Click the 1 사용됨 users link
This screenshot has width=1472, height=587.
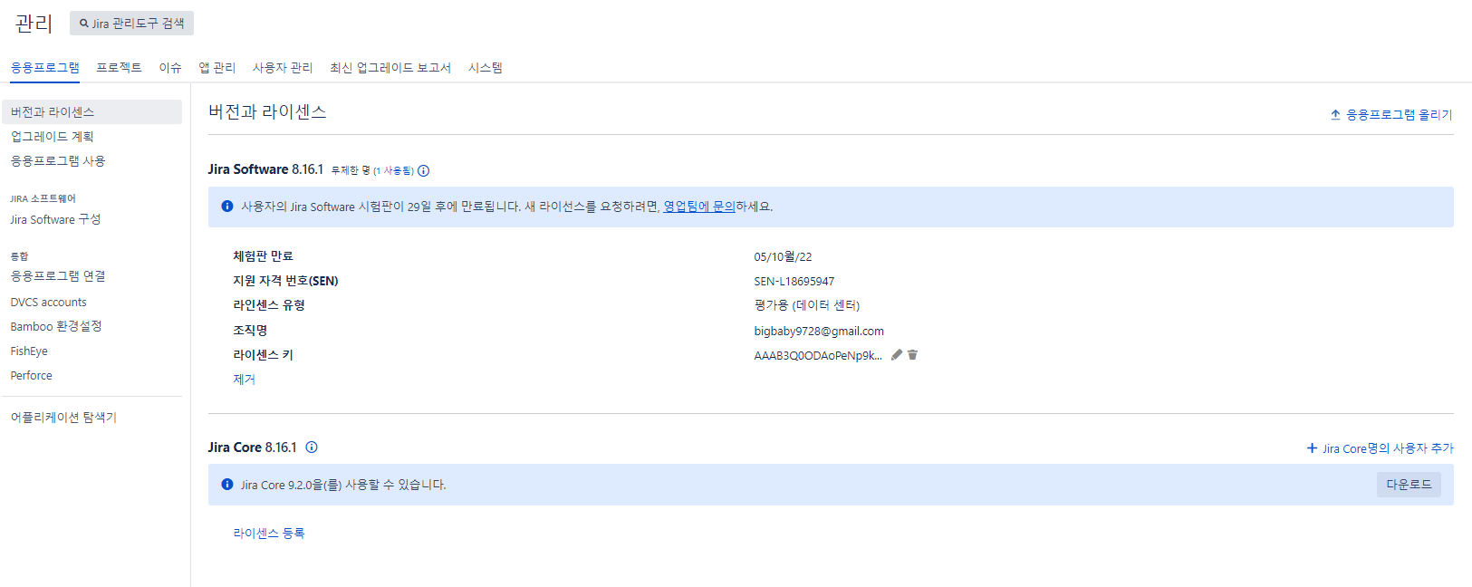(394, 170)
